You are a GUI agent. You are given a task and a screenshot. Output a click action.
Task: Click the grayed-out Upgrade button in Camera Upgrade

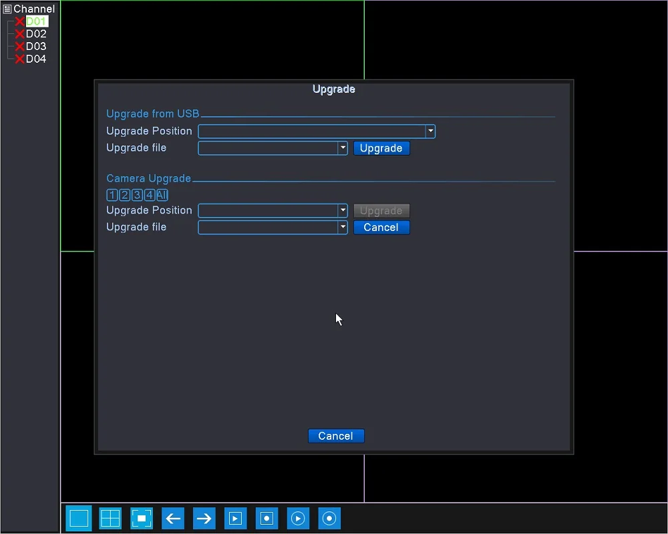pos(381,210)
